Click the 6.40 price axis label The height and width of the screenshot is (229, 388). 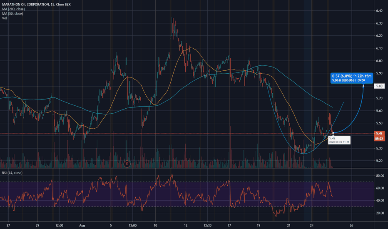pos(379,11)
